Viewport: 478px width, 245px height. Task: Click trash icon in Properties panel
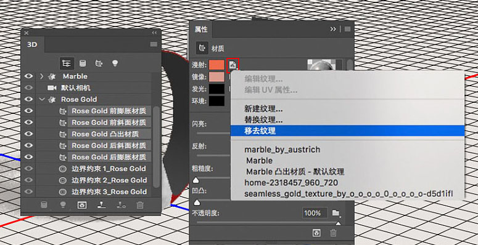pos(333,233)
